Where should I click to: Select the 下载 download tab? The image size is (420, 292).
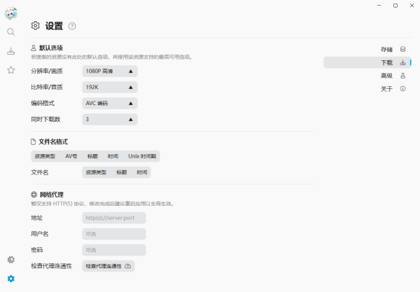tap(367, 62)
